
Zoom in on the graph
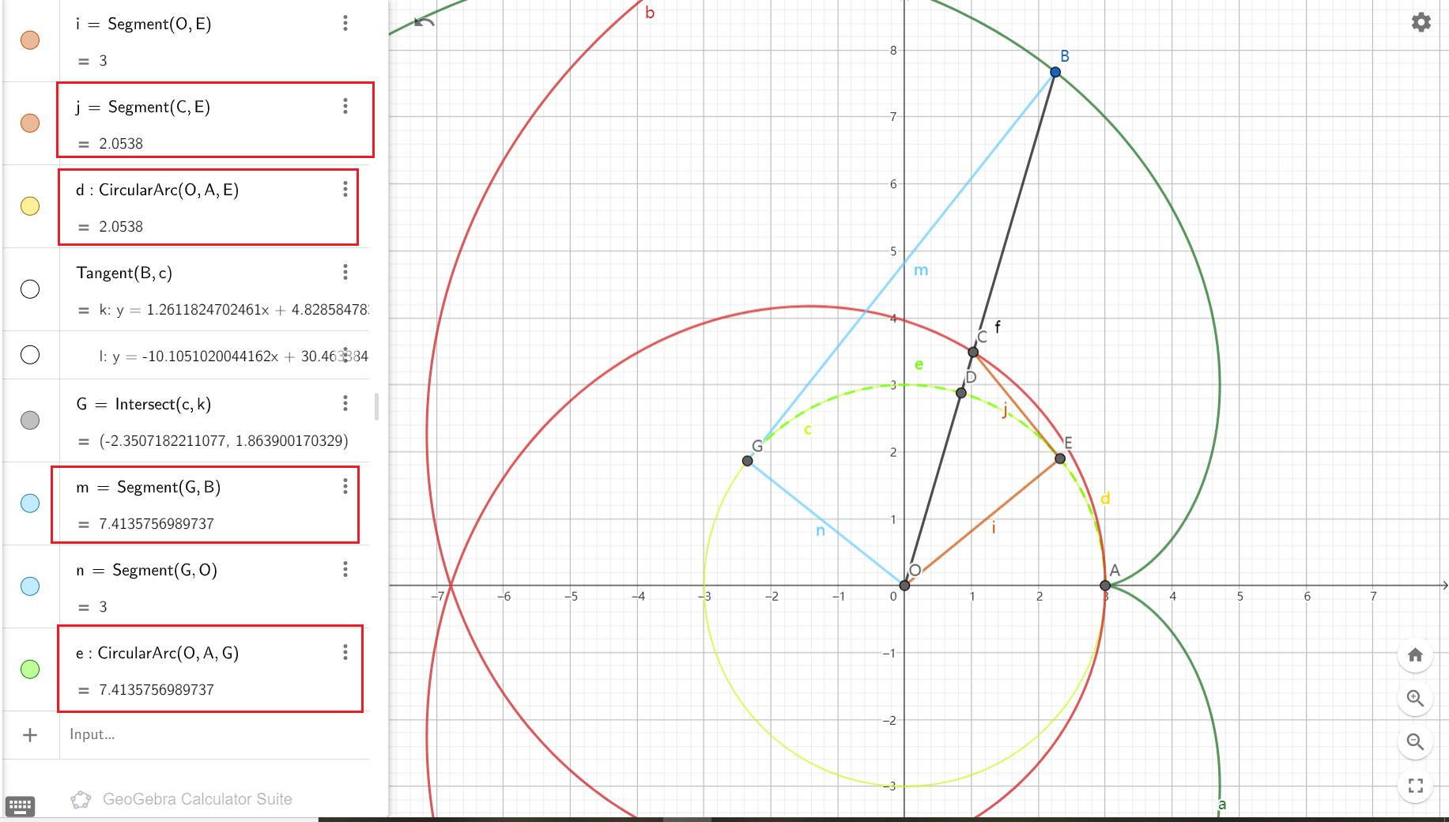(1415, 699)
